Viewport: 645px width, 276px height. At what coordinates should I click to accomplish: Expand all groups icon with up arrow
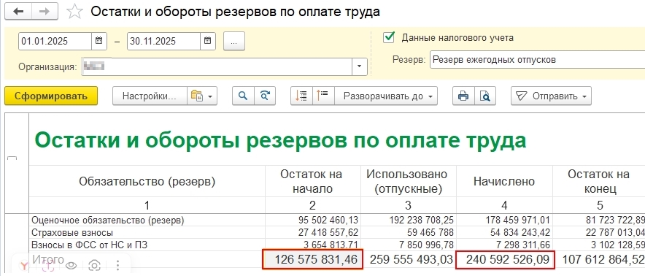coord(323,96)
